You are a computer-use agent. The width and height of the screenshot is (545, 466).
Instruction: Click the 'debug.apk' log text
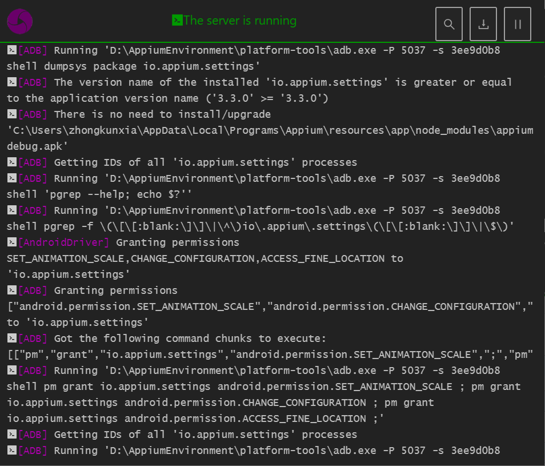coord(38,146)
